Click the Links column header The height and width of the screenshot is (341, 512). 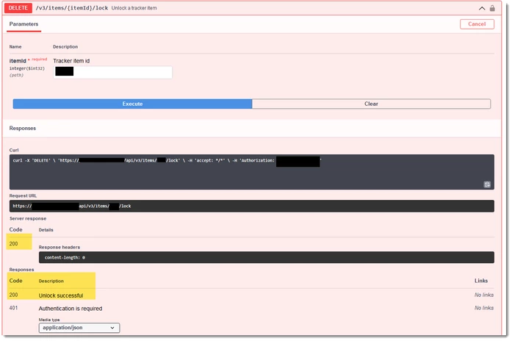point(481,281)
